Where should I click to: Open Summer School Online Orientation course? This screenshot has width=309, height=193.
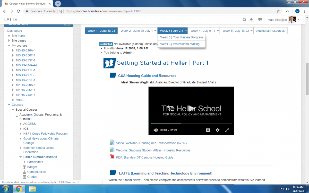39,150
